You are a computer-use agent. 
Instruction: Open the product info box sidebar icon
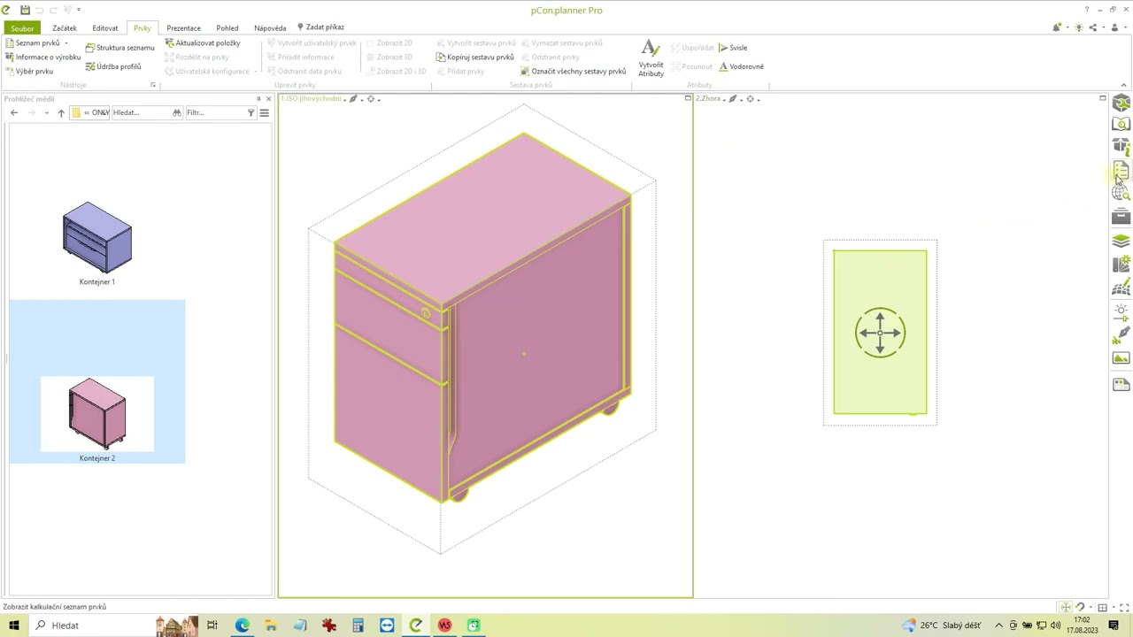[x=1121, y=147]
